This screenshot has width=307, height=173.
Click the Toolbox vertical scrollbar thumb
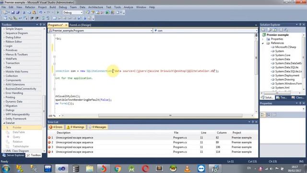tap(44, 111)
